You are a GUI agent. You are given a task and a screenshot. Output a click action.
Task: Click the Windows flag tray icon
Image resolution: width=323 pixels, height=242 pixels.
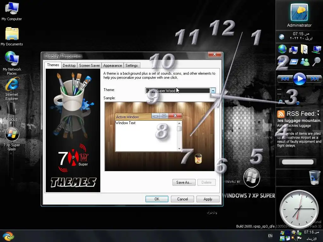pyautogui.click(x=282, y=233)
